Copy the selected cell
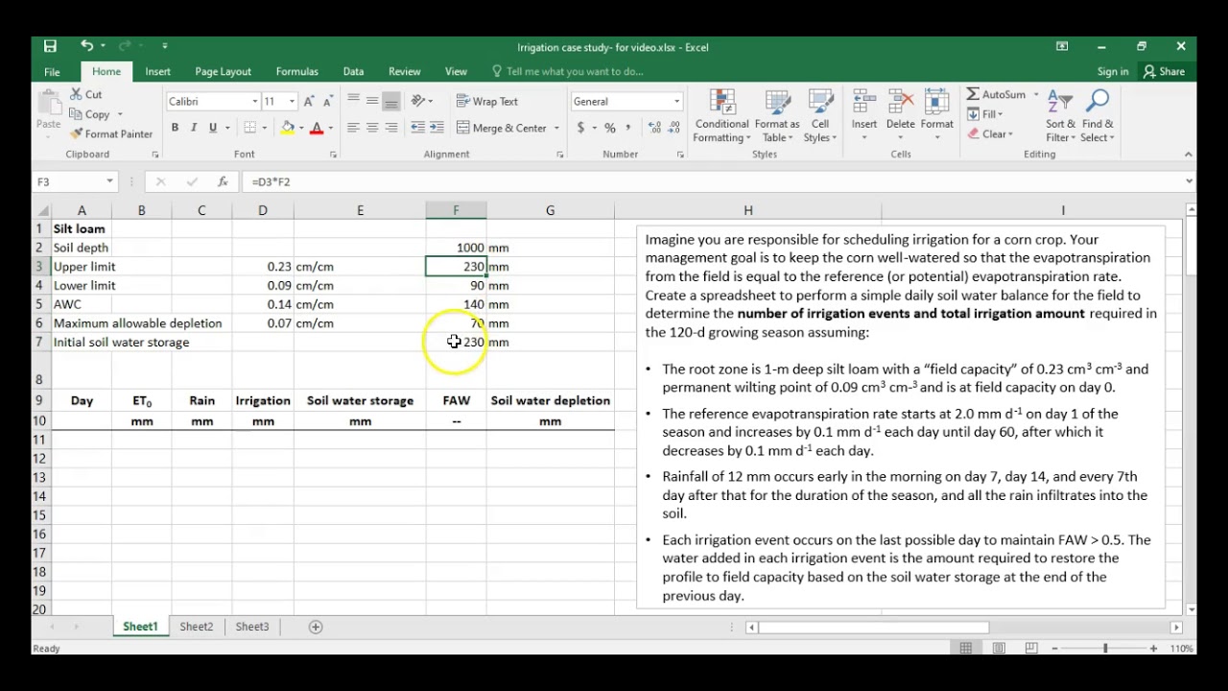Screen dimensions: 1228x691 tap(89, 114)
